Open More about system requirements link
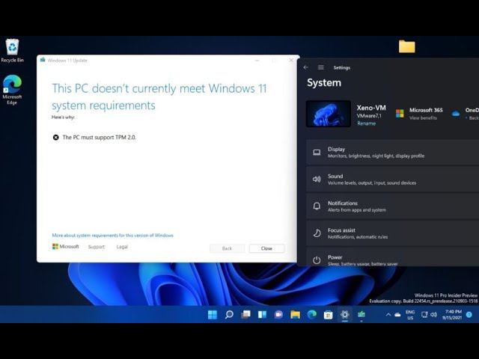 (113, 236)
